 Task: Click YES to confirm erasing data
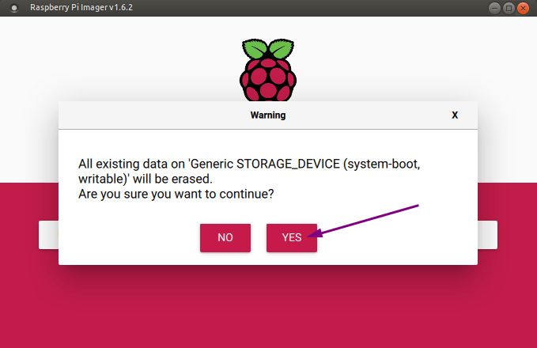[x=291, y=237]
